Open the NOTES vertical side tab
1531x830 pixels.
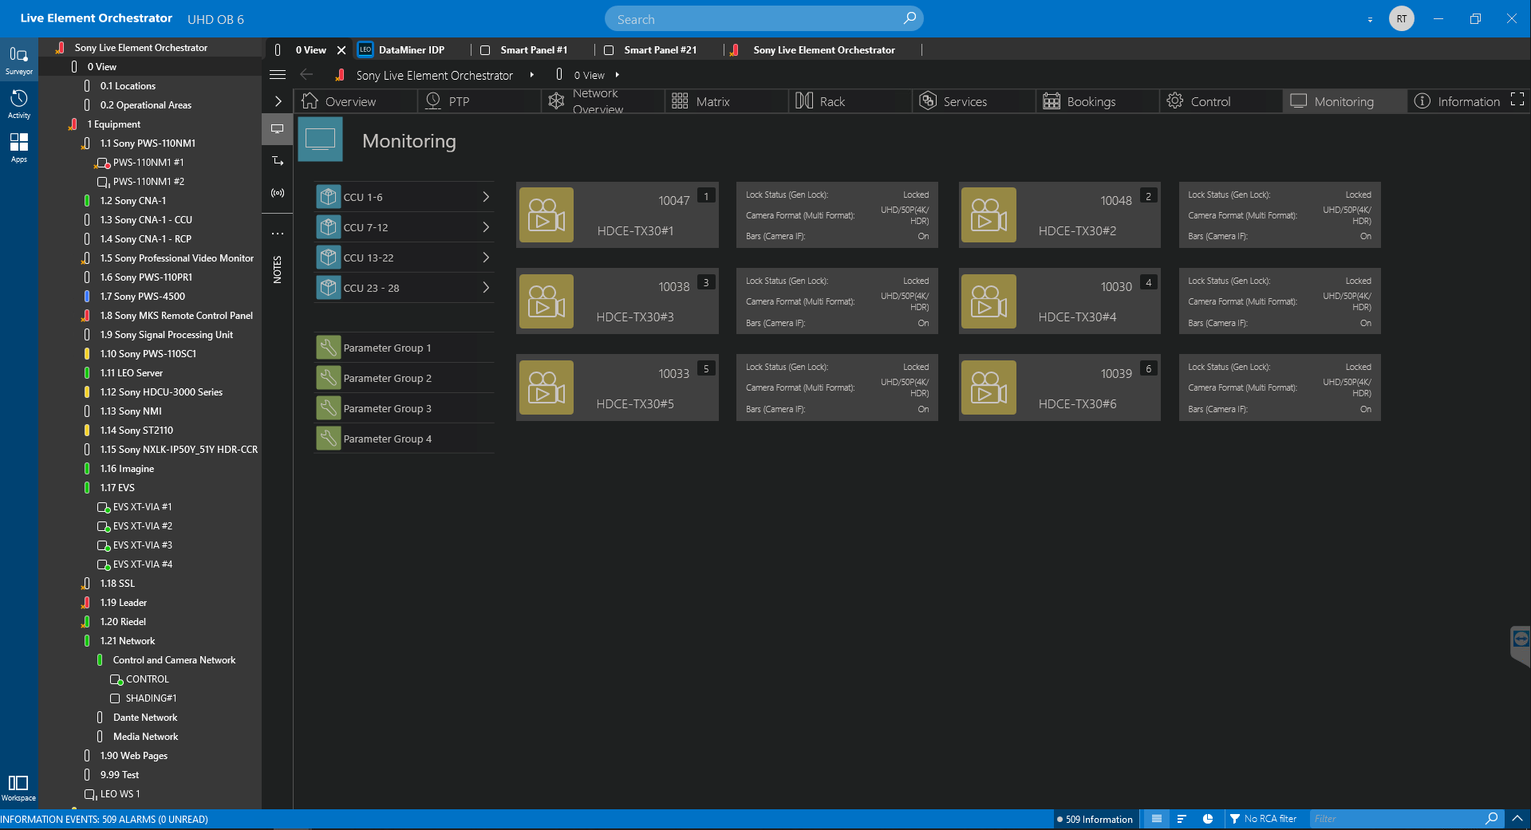pyautogui.click(x=278, y=269)
